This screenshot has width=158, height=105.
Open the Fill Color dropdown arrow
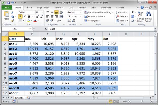pyautogui.click(x=32, y=21)
